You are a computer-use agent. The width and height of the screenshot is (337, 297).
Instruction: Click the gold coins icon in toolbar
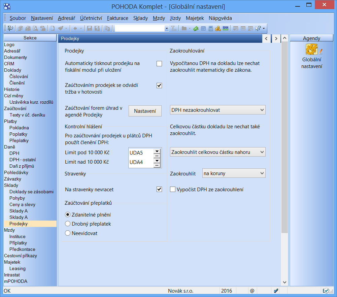pyautogui.click(x=218, y=29)
